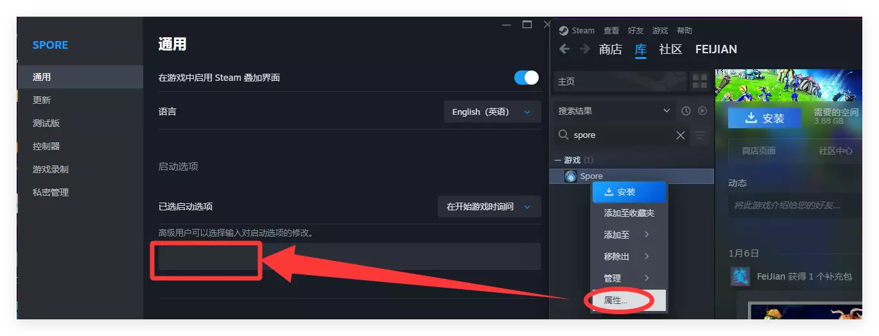Switch library to grid view icon
The height and width of the screenshot is (336, 879).
point(699,81)
